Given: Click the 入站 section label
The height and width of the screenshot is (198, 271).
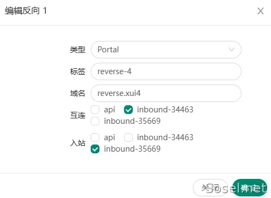Looking at the screenshot, I should 78,143.
